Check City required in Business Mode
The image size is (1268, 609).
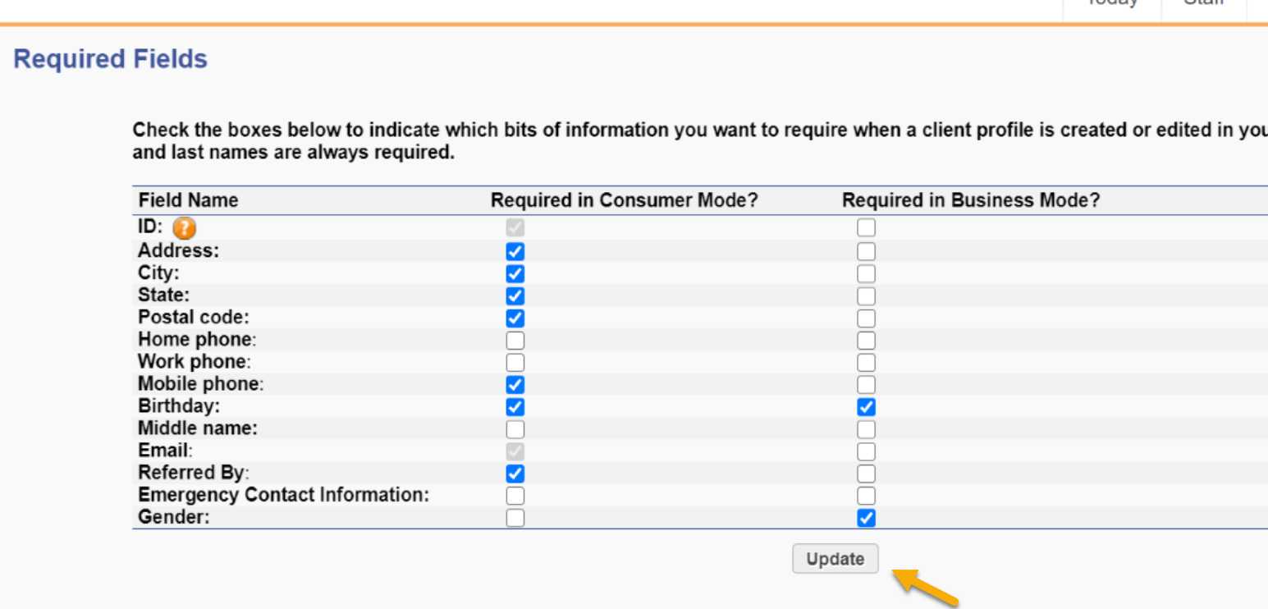(866, 273)
